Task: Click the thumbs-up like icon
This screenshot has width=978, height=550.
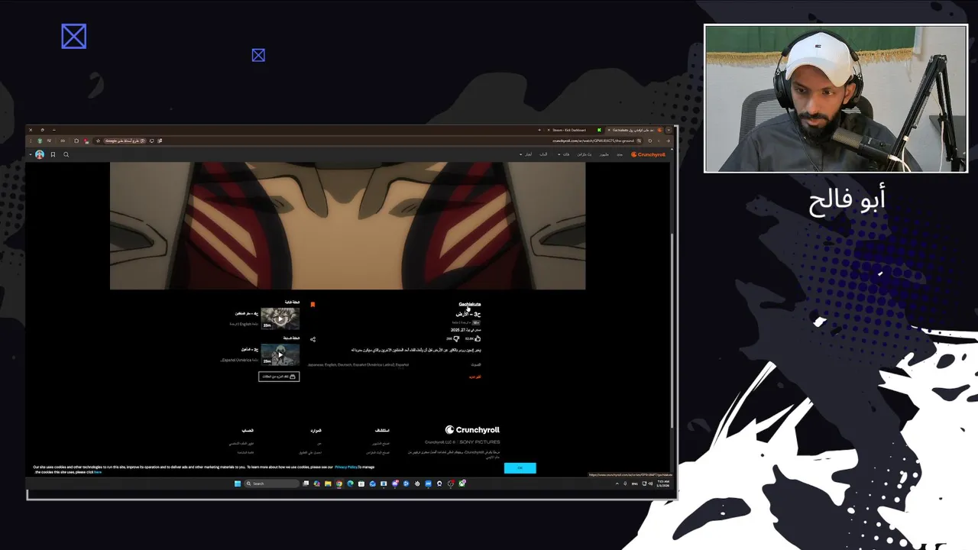Action: click(x=478, y=338)
